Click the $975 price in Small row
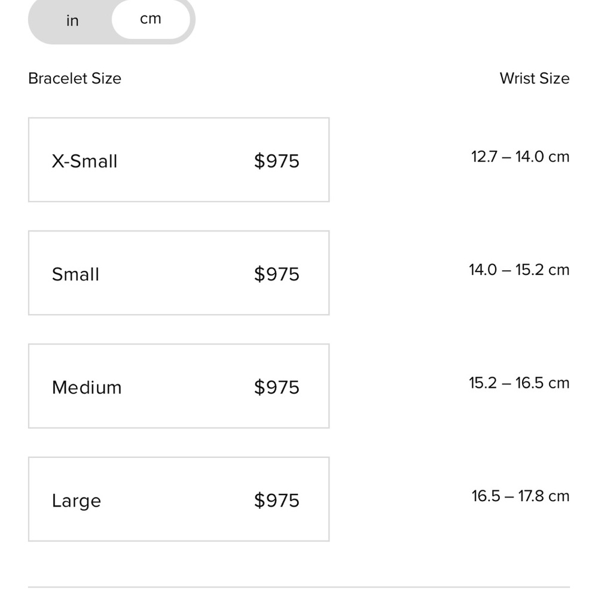Screen dimensions: 598x598 pos(276,274)
